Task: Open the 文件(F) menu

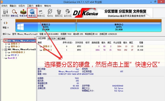Action: pyautogui.click(x=4, y=6)
